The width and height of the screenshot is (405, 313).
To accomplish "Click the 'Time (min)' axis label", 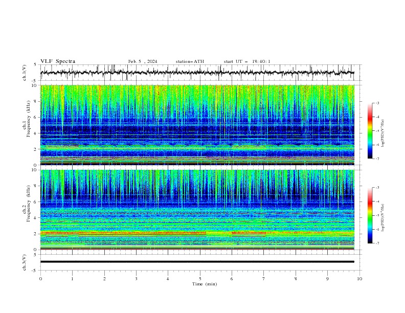I will pos(205,284).
